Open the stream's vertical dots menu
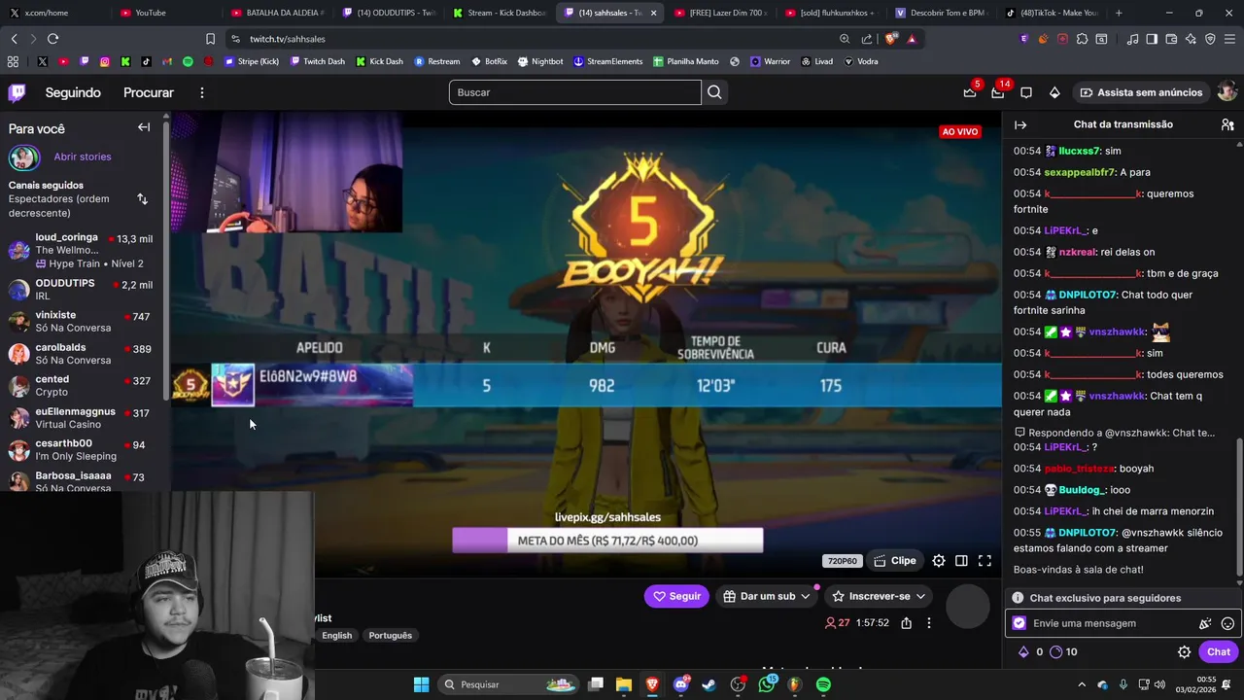The width and height of the screenshot is (1244, 700). (929, 623)
